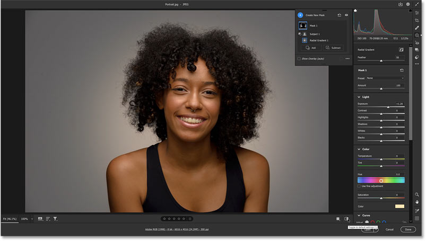
Task: Click the Amount value field showing 100
Action: click(400, 85)
